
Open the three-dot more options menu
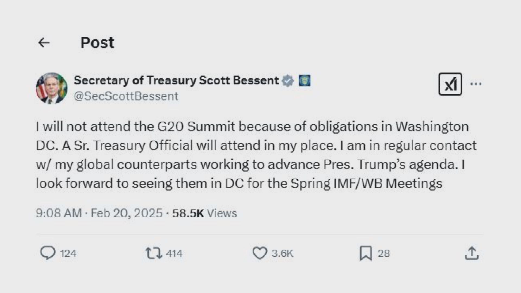pyautogui.click(x=476, y=84)
